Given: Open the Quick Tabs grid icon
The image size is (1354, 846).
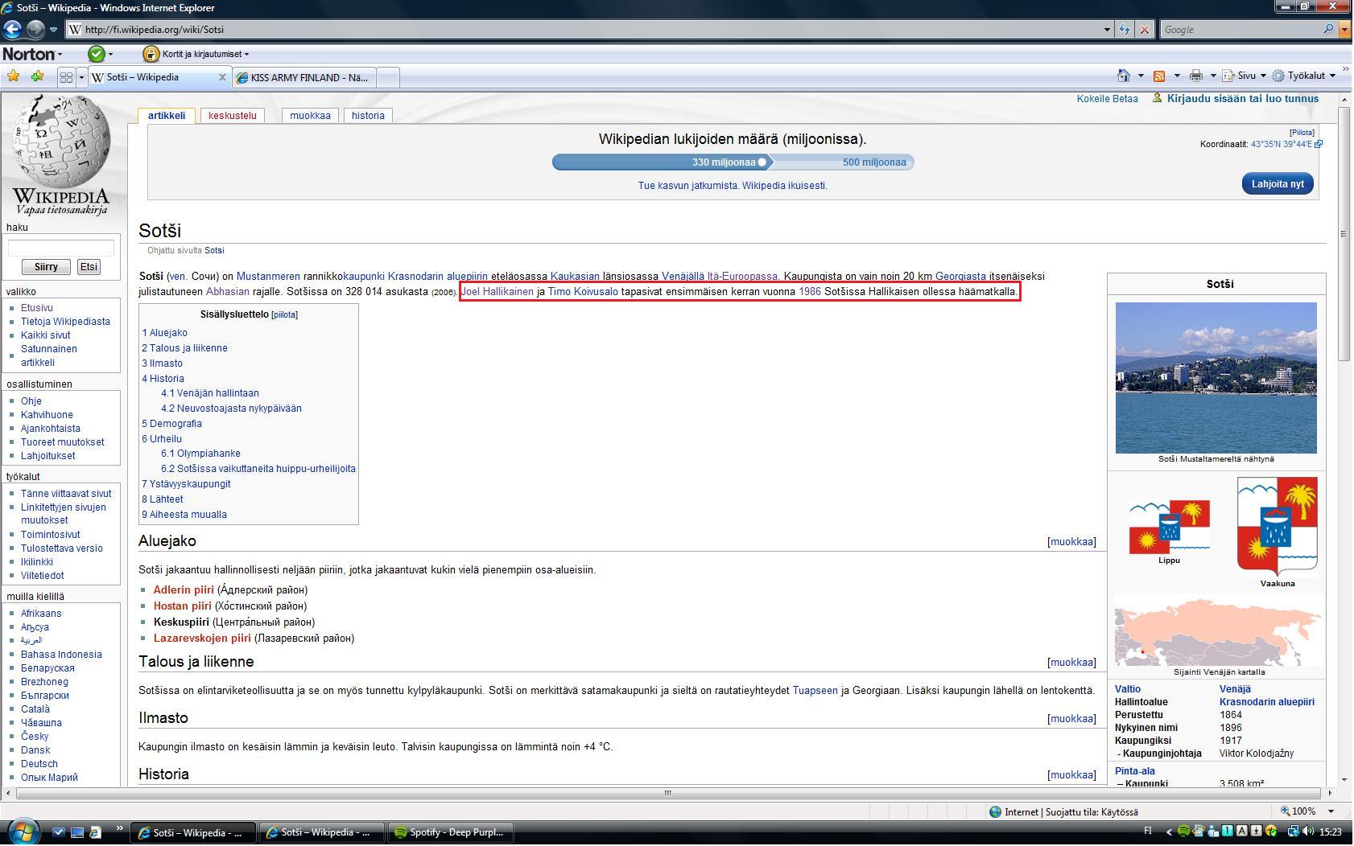Looking at the screenshot, I should (66, 77).
